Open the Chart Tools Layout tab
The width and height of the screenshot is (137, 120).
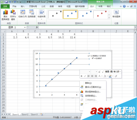pyautogui.click(x=100, y=6)
